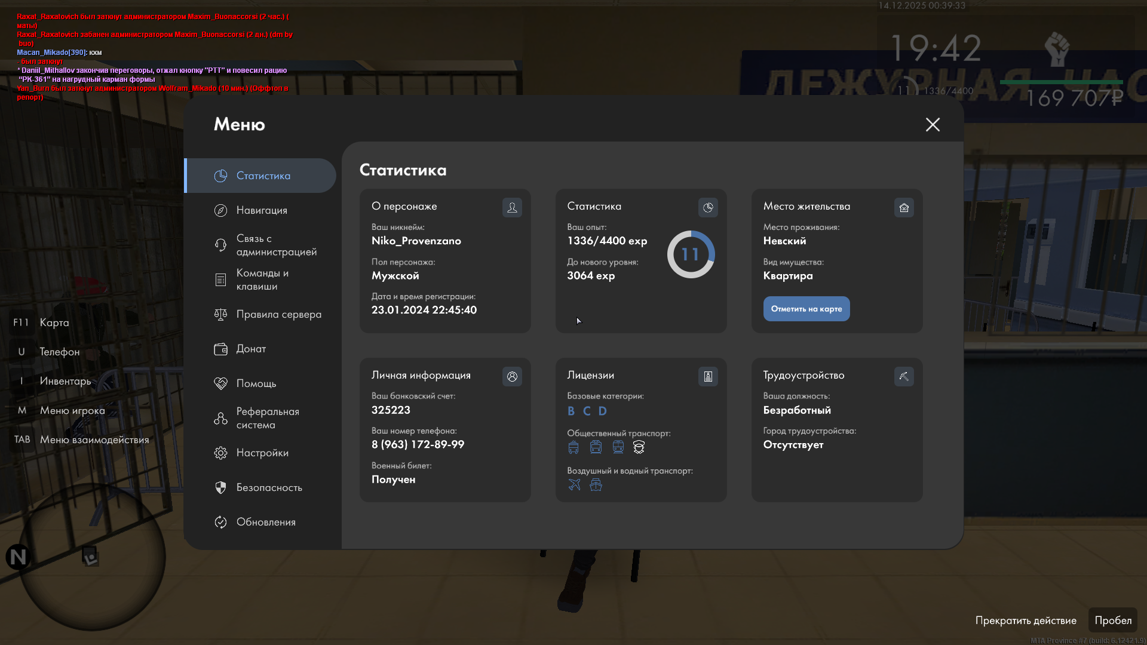Close the Меню window with X
This screenshot has height=645, width=1147.
point(933,124)
